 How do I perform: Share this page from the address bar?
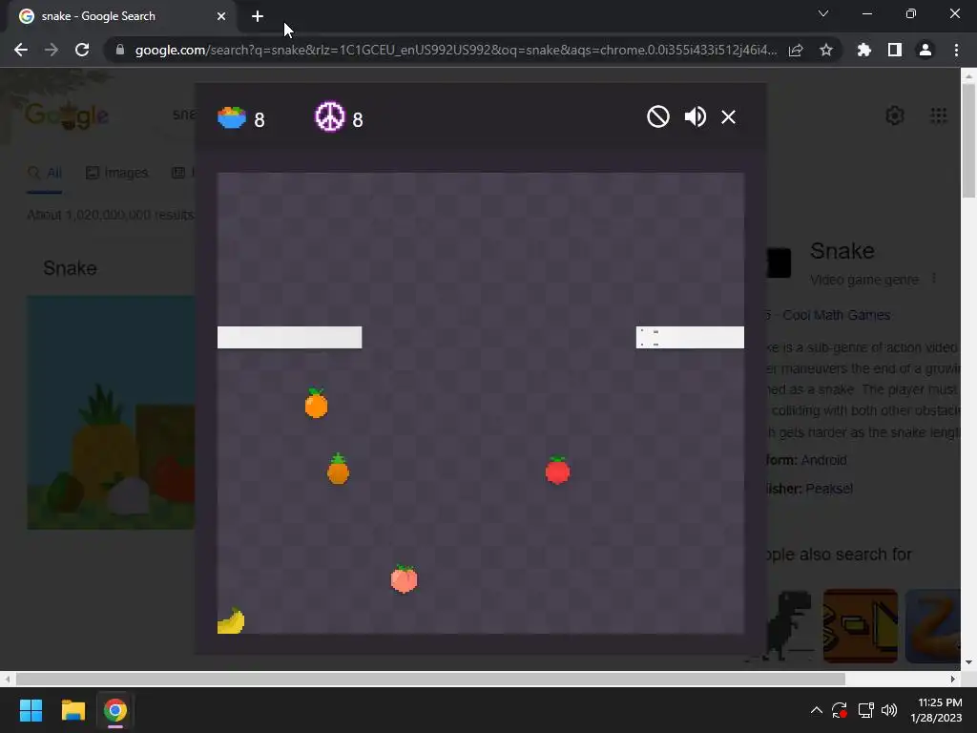(x=796, y=50)
